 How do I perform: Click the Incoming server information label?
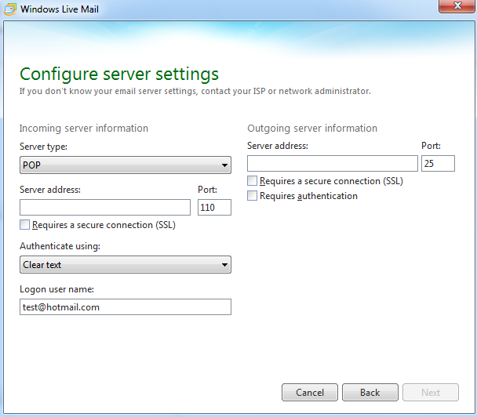pyautogui.click(x=84, y=129)
